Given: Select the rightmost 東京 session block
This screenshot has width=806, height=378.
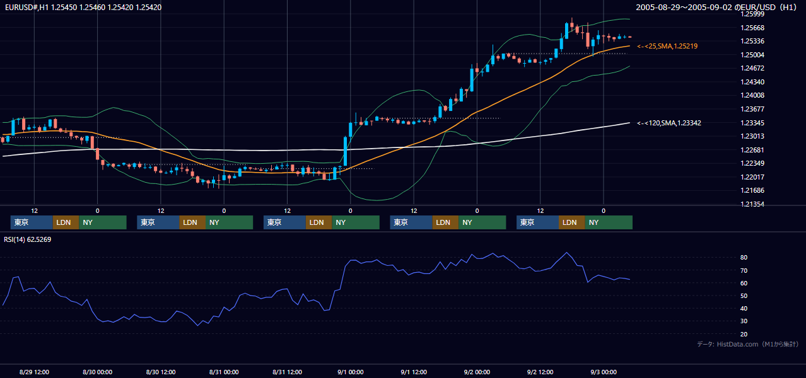Looking at the screenshot, I should tap(537, 222).
